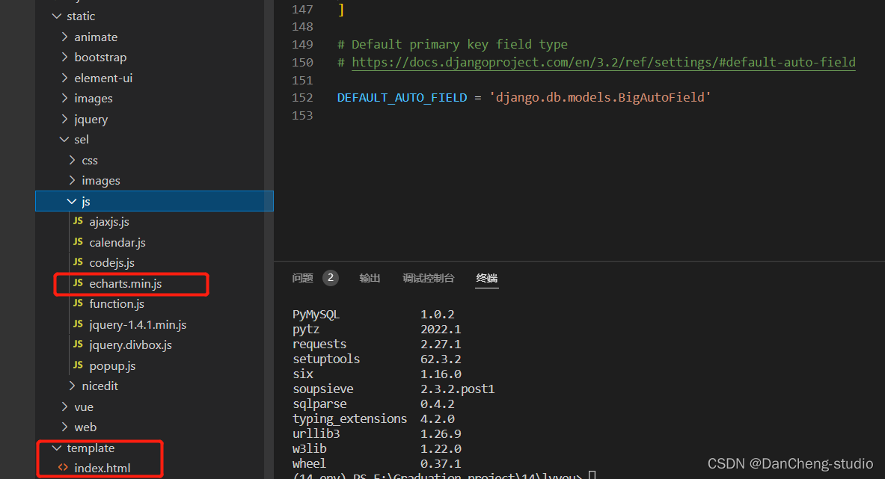Click the HTML icon beside index.html
The height and width of the screenshot is (479, 885).
click(63, 469)
